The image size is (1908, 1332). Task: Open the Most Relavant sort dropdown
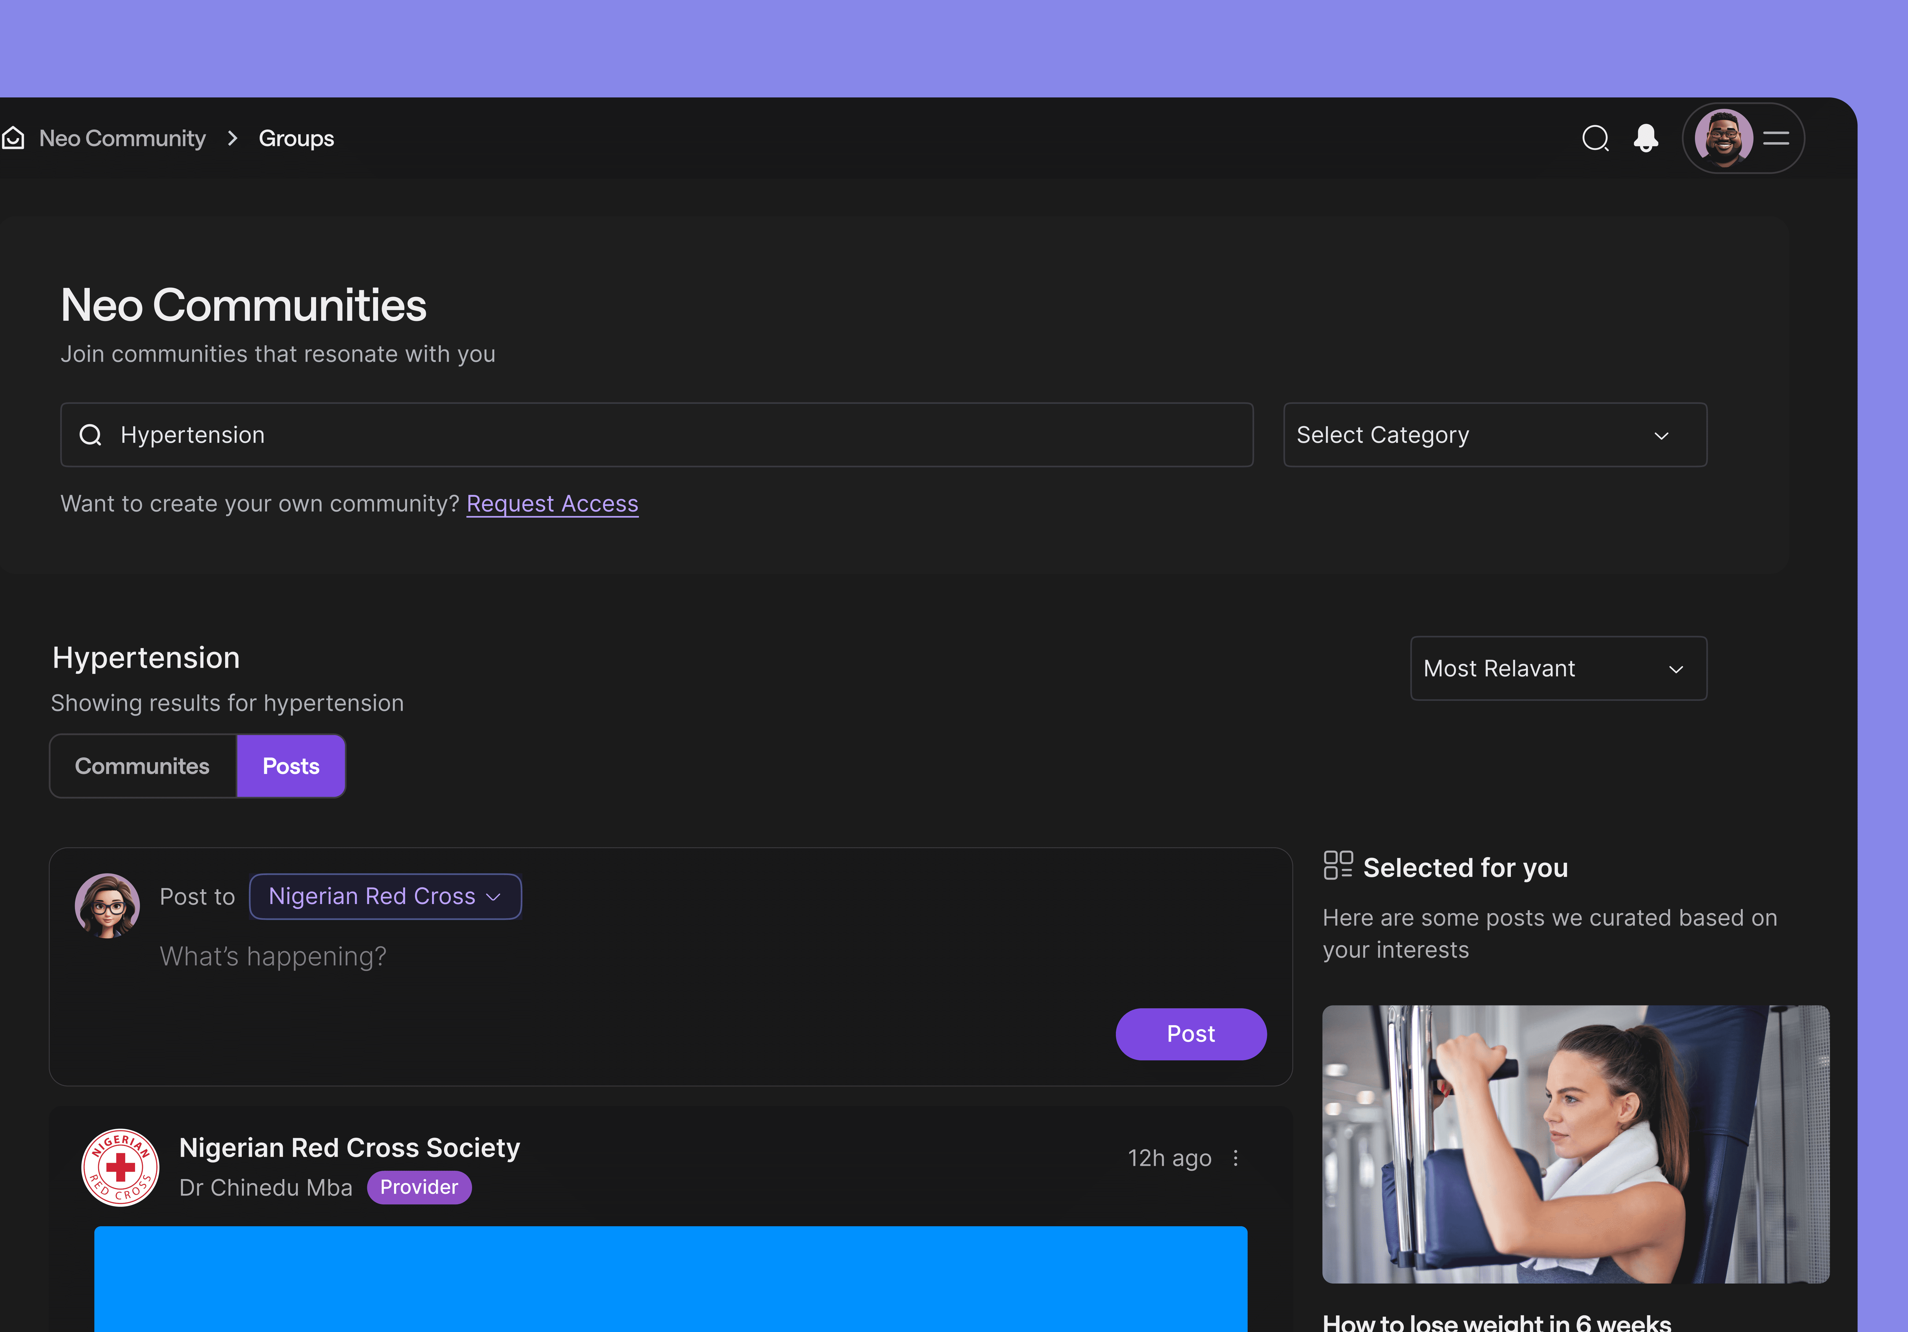(1557, 668)
